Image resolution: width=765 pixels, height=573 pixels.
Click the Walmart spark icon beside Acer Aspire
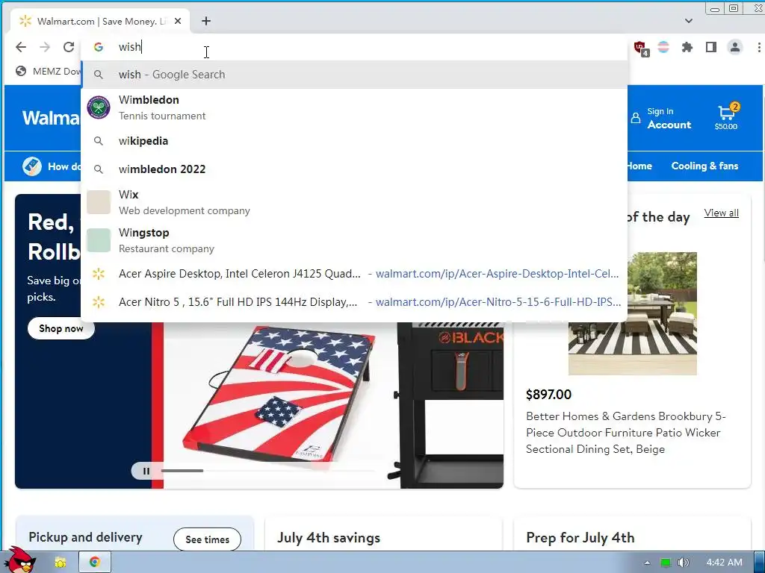pos(99,273)
